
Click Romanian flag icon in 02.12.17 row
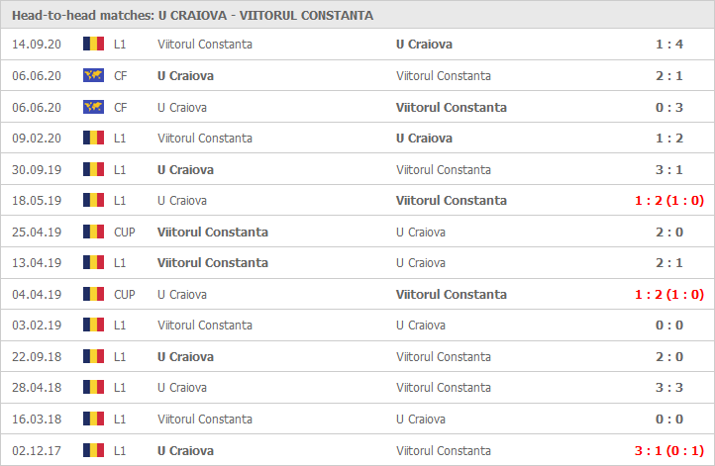coord(93,450)
